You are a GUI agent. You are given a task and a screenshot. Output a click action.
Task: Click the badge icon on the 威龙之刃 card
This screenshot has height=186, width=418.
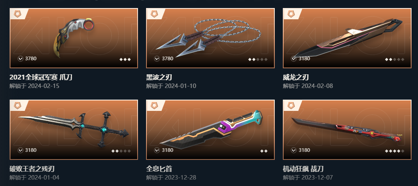tap(291, 14)
